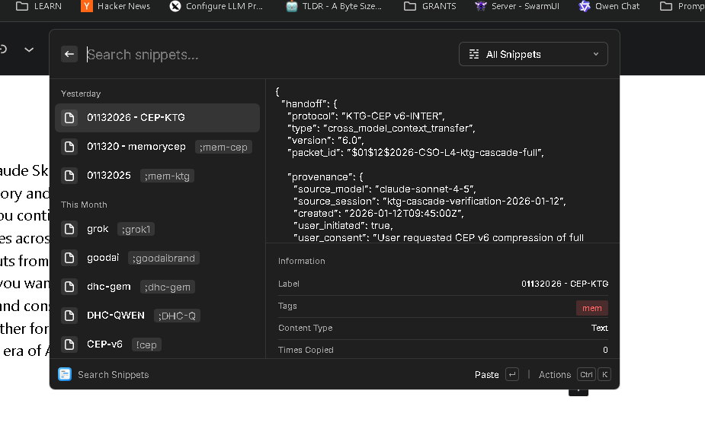The height and width of the screenshot is (435, 705).
Task: Open the Hacker News bookmark
Action: click(116, 6)
